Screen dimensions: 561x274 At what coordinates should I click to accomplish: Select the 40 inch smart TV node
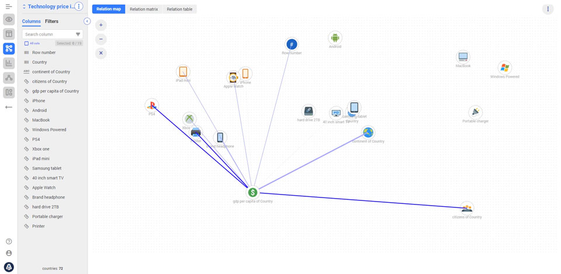point(336,113)
